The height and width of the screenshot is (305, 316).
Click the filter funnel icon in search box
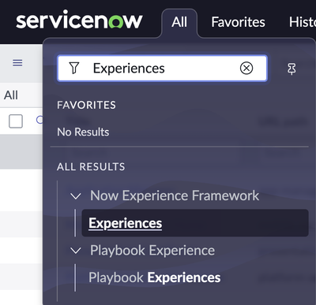(74, 68)
